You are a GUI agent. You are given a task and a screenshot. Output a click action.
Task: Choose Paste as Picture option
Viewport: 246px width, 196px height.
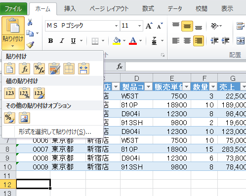pos(24,118)
